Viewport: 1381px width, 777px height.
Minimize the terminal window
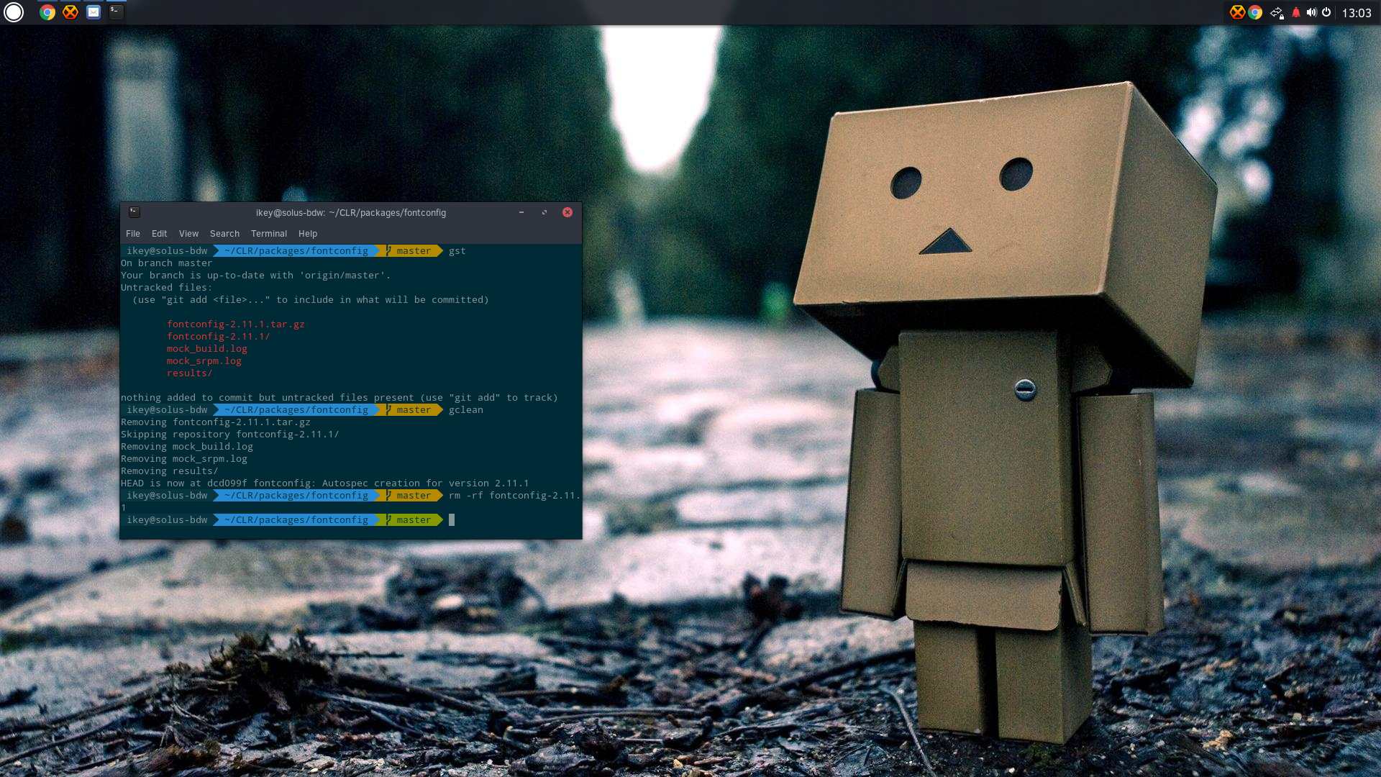[521, 212]
